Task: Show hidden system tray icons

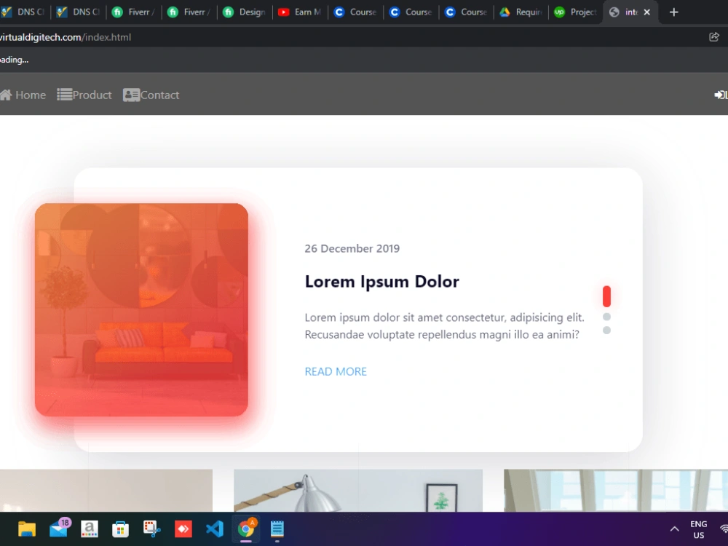Action: click(675, 529)
